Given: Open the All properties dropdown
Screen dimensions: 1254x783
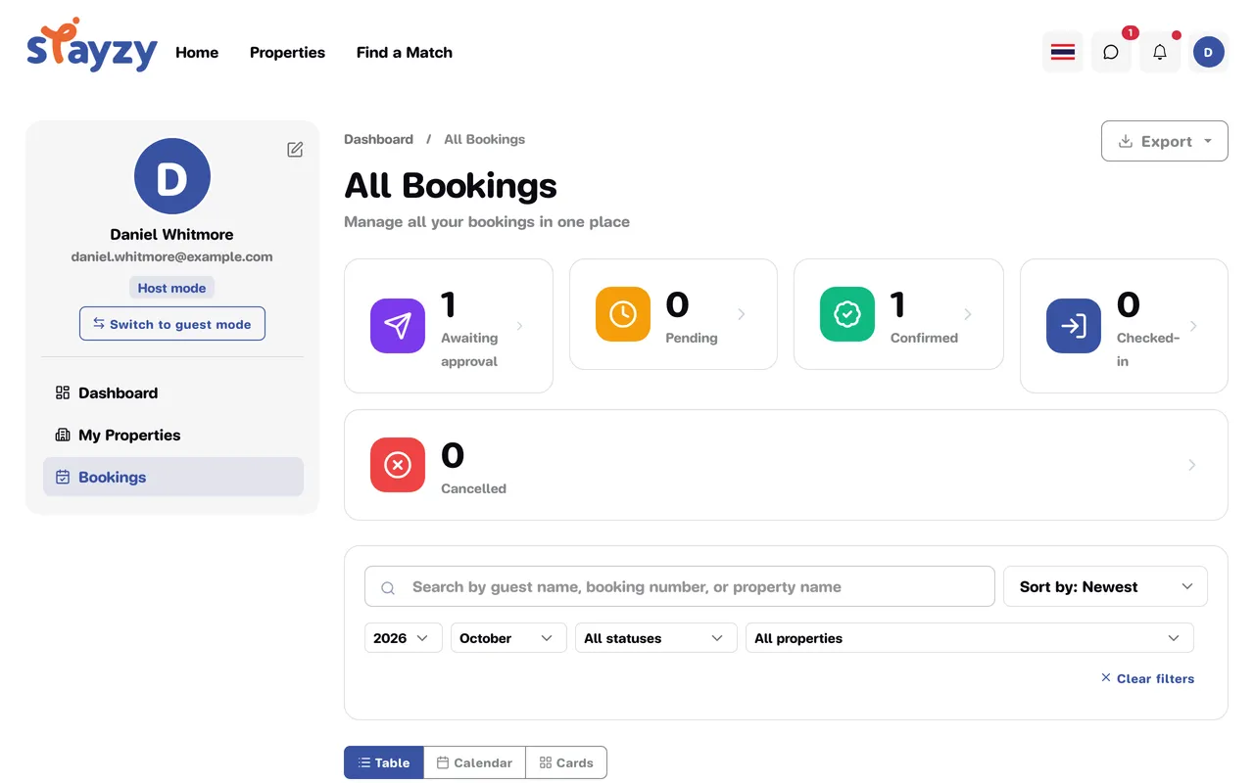Looking at the screenshot, I should (x=970, y=638).
